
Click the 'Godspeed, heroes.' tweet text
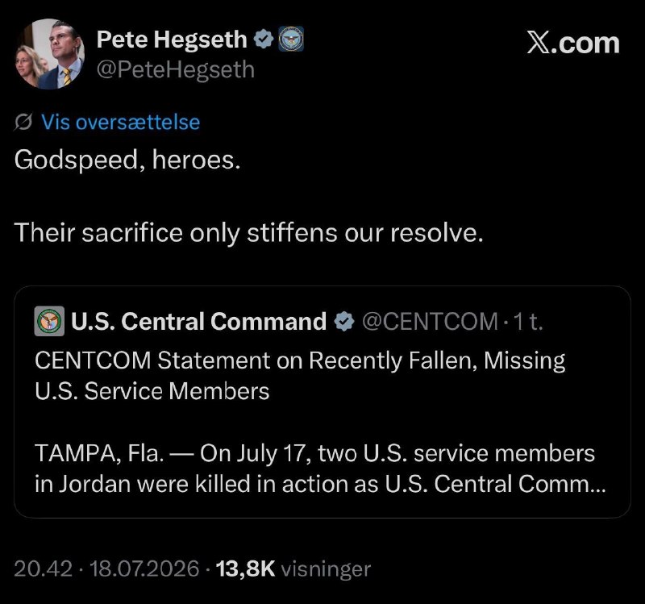tap(127, 160)
